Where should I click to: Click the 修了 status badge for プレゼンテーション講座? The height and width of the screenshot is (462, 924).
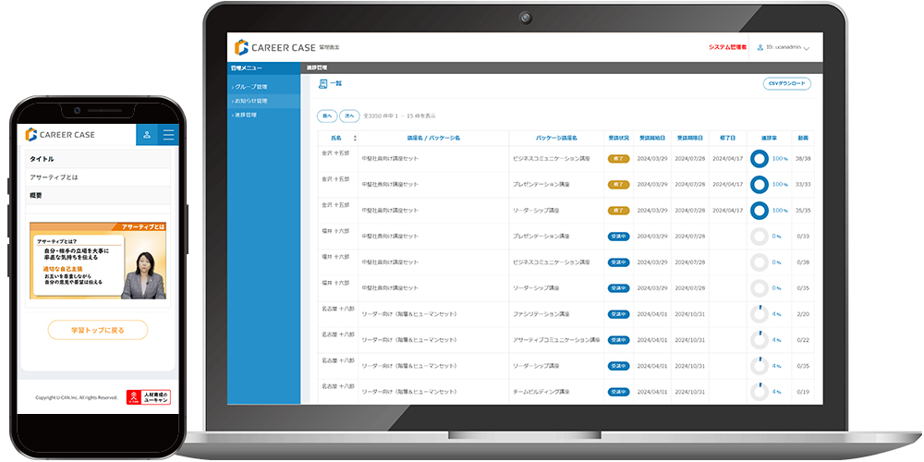618,185
